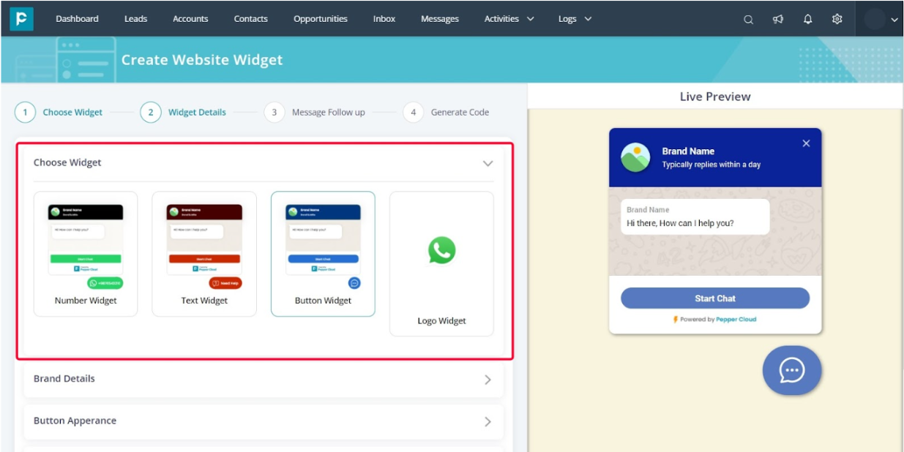Select the Number Widget option
The image size is (904, 452).
pos(85,254)
